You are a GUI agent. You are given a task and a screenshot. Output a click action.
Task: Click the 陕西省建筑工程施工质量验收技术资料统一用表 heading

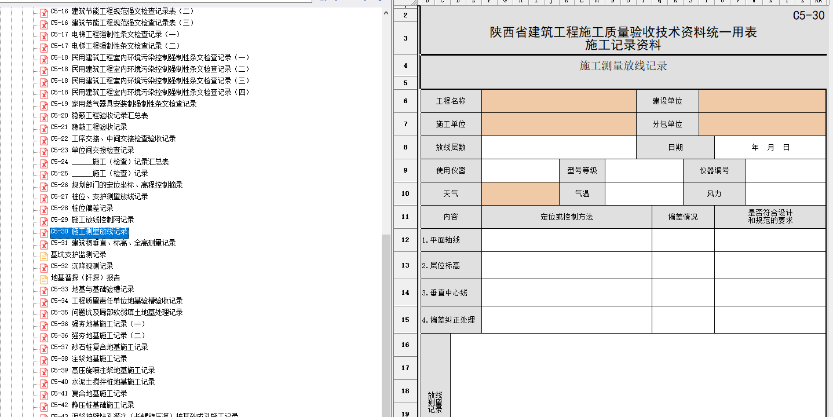click(623, 32)
